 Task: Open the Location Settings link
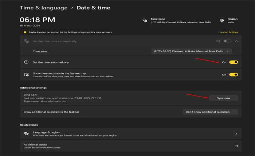tap(228, 32)
